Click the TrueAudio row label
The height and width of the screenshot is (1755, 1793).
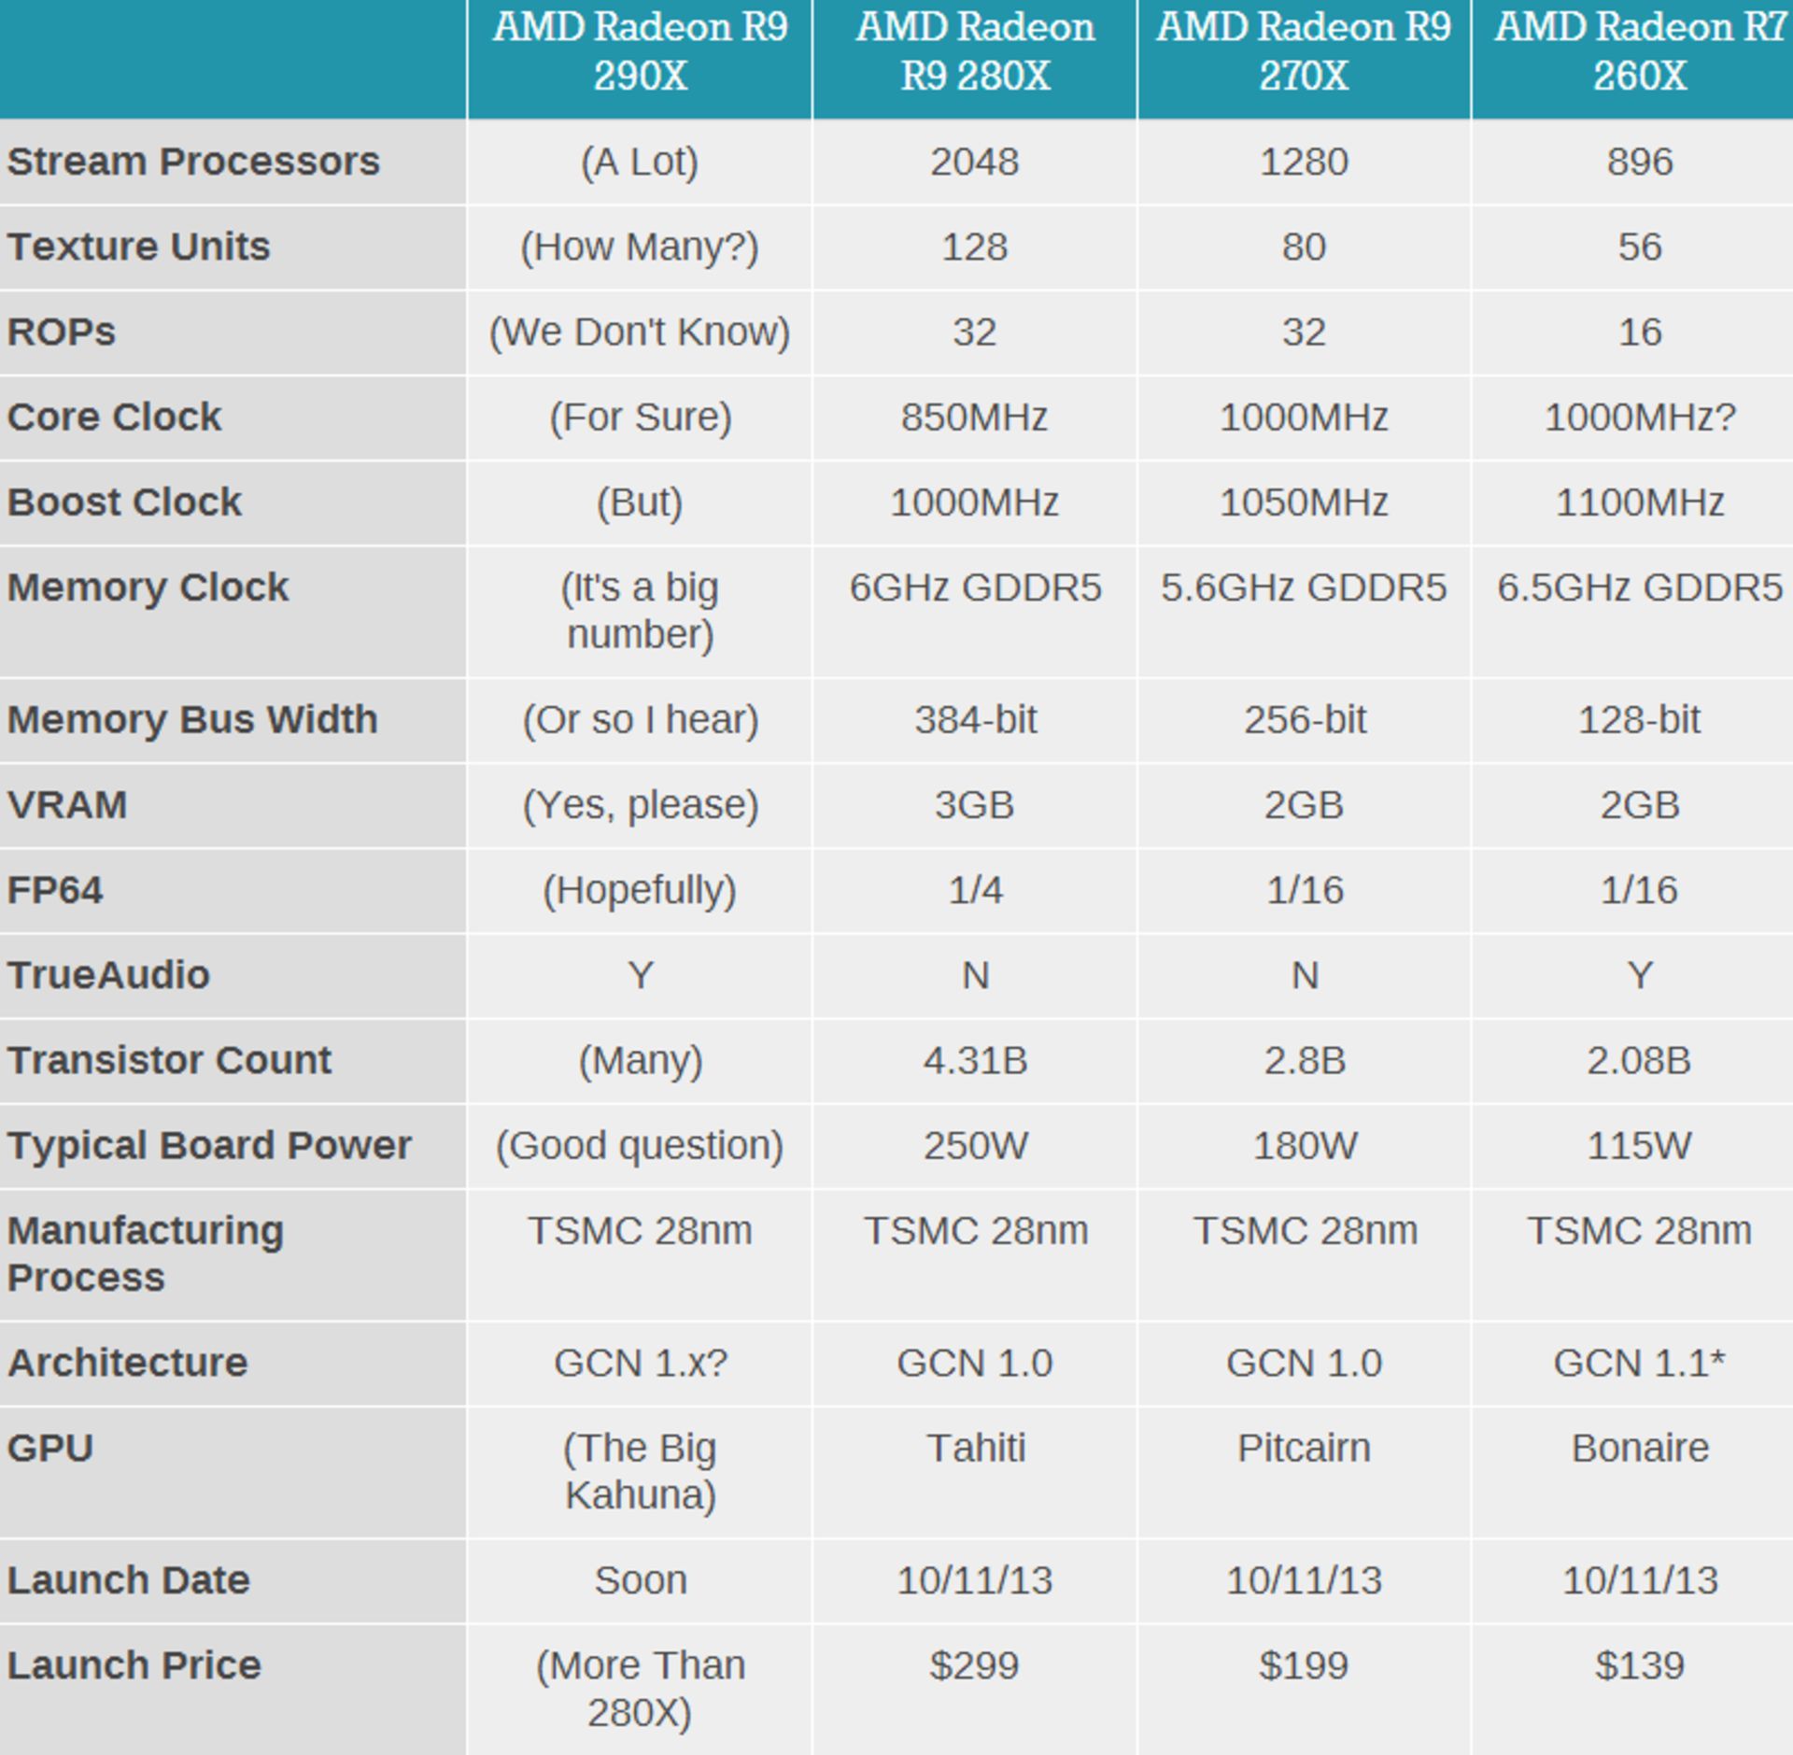[x=108, y=975]
